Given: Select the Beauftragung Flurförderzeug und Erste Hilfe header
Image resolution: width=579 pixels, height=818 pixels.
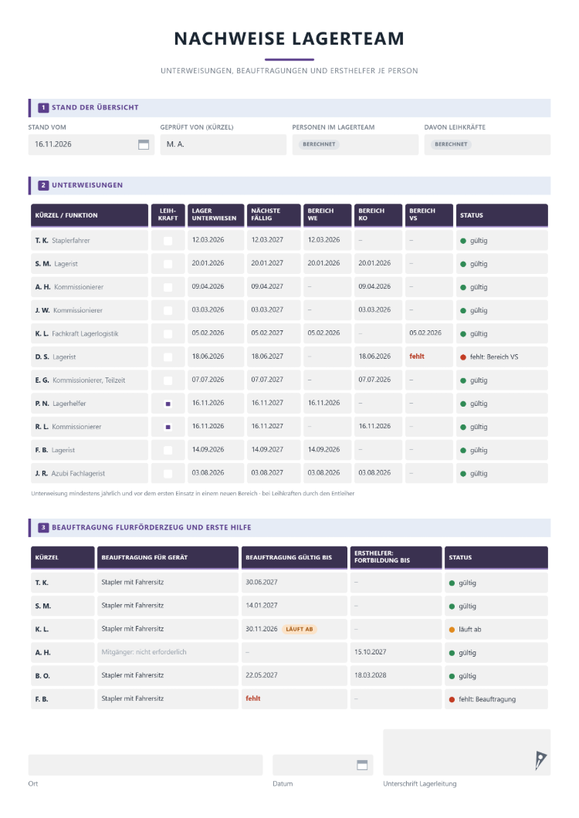Looking at the screenshot, I should tap(289, 527).
